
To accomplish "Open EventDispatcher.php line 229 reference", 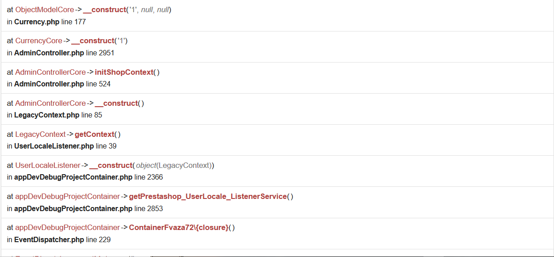I will tap(50, 239).
